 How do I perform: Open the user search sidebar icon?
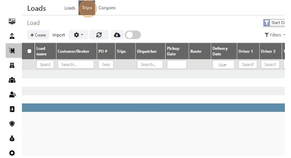coord(12,95)
